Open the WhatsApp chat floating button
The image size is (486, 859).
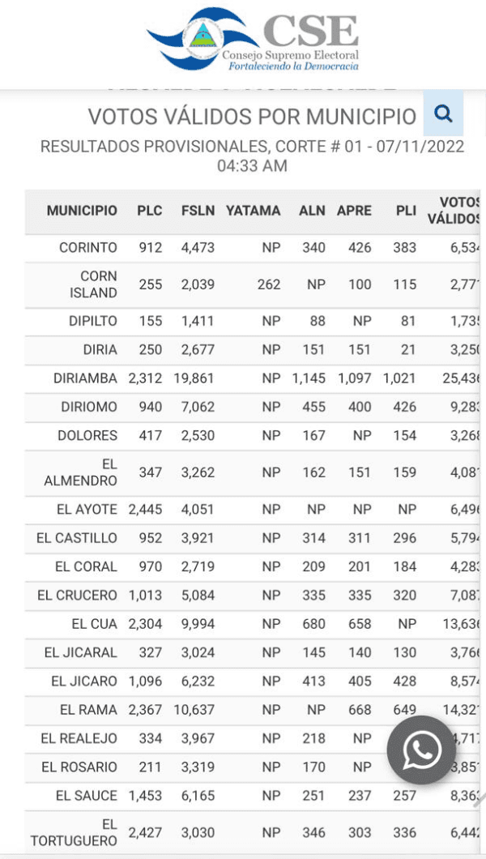[x=421, y=750]
